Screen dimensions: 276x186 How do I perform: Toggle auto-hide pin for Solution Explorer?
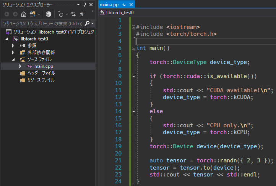pos(84,5)
